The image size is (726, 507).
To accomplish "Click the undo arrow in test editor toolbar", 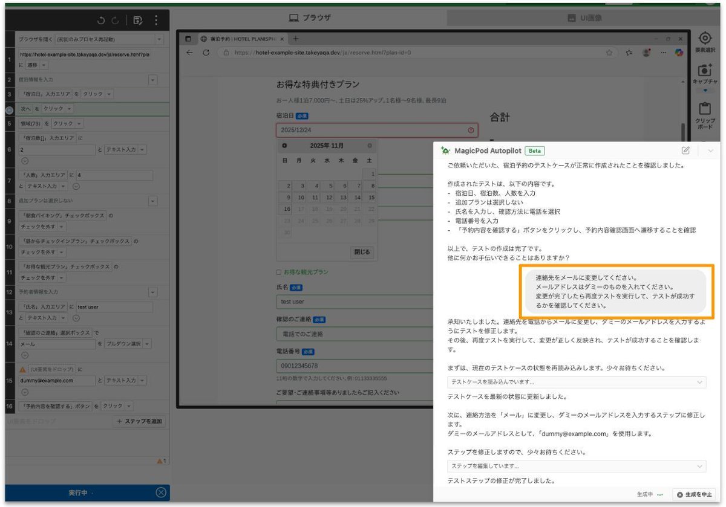I will pyautogui.click(x=101, y=21).
